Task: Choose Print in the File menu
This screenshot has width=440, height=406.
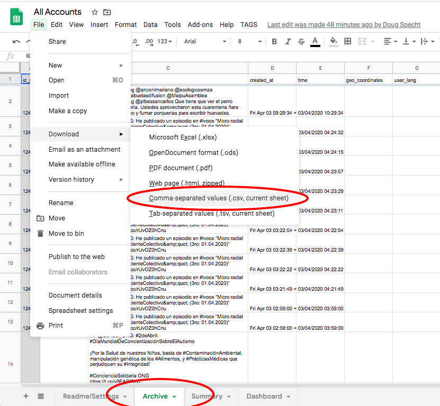Action: 80,326
